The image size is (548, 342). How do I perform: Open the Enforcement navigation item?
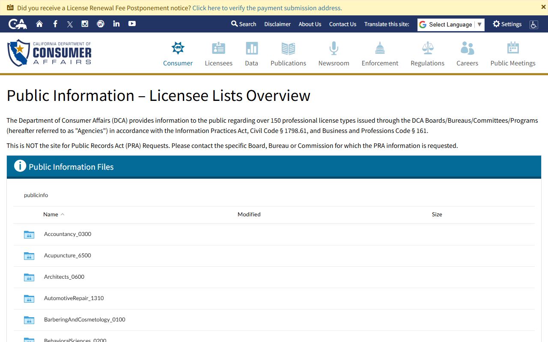[380, 54]
